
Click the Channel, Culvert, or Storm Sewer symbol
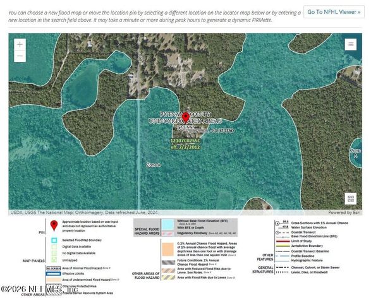click(x=283, y=268)
